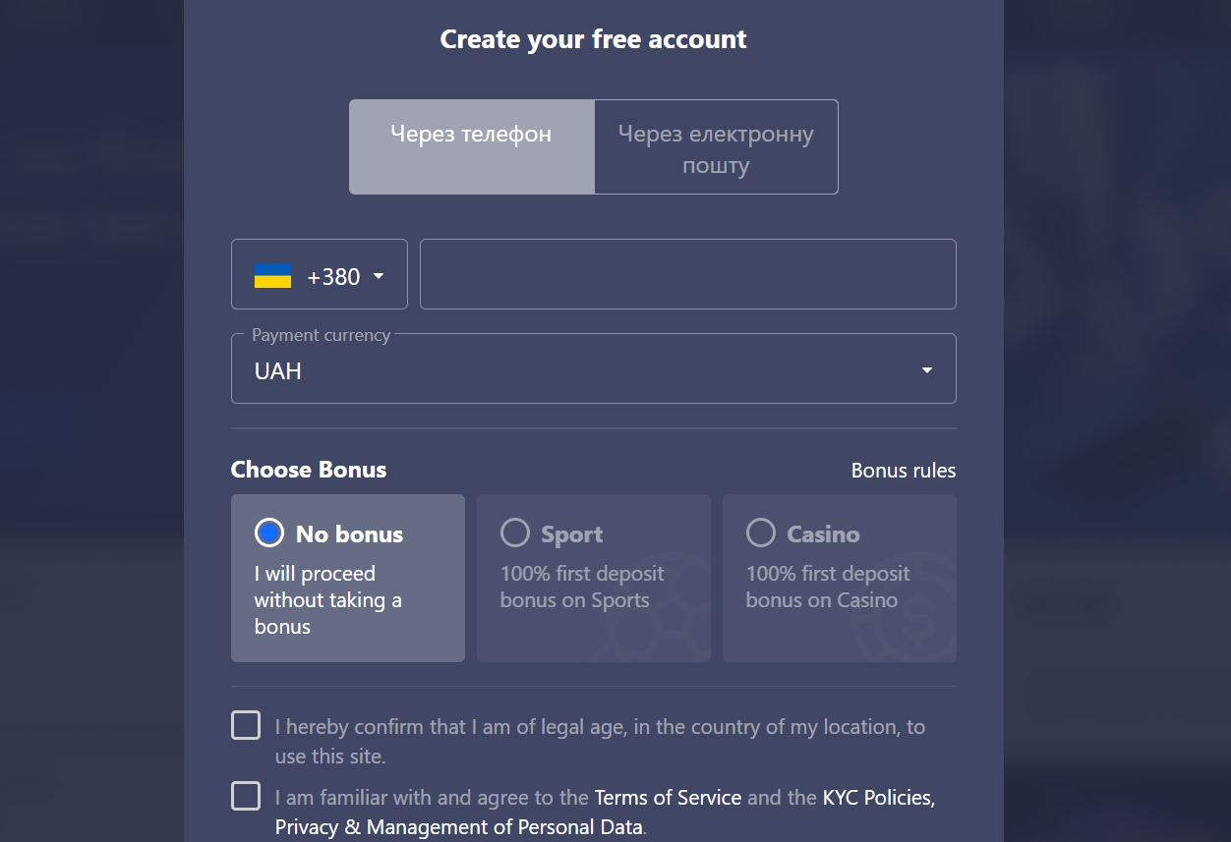The height and width of the screenshot is (842, 1231).
Task: Click the Ukrainian flag icon
Action: pos(272,275)
